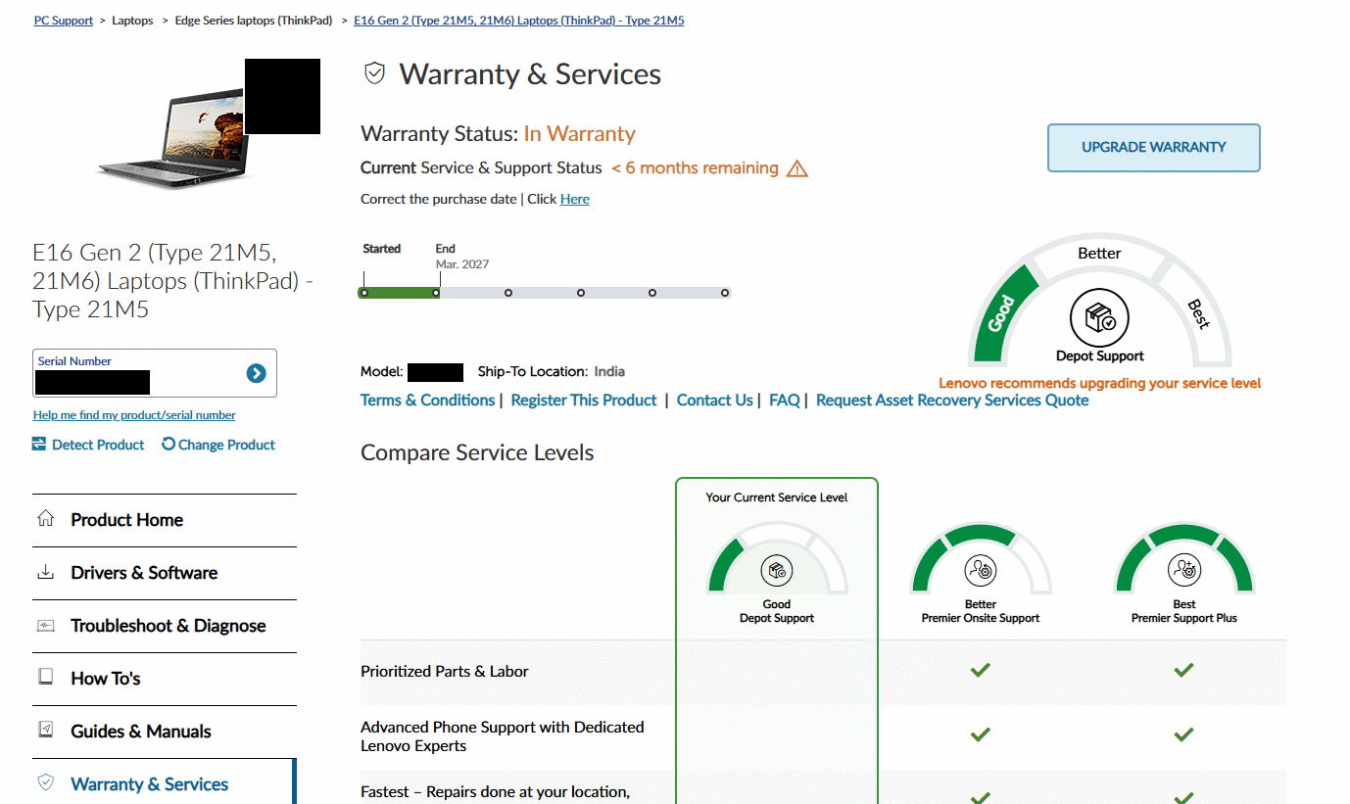This screenshot has height=804, width=1350.
Task: Click the Warranty & Services shield icon in sidebar
Action: pyautogui.click(x=45, y=783)
